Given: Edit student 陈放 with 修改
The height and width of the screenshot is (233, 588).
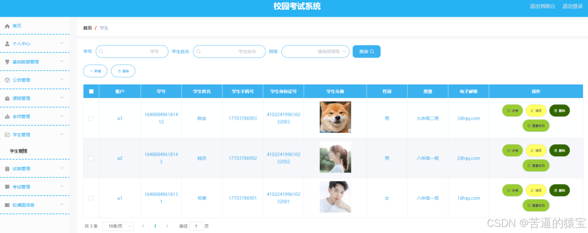Looking at the screenshot, I should pyautogui.click(x=536, y=111).
